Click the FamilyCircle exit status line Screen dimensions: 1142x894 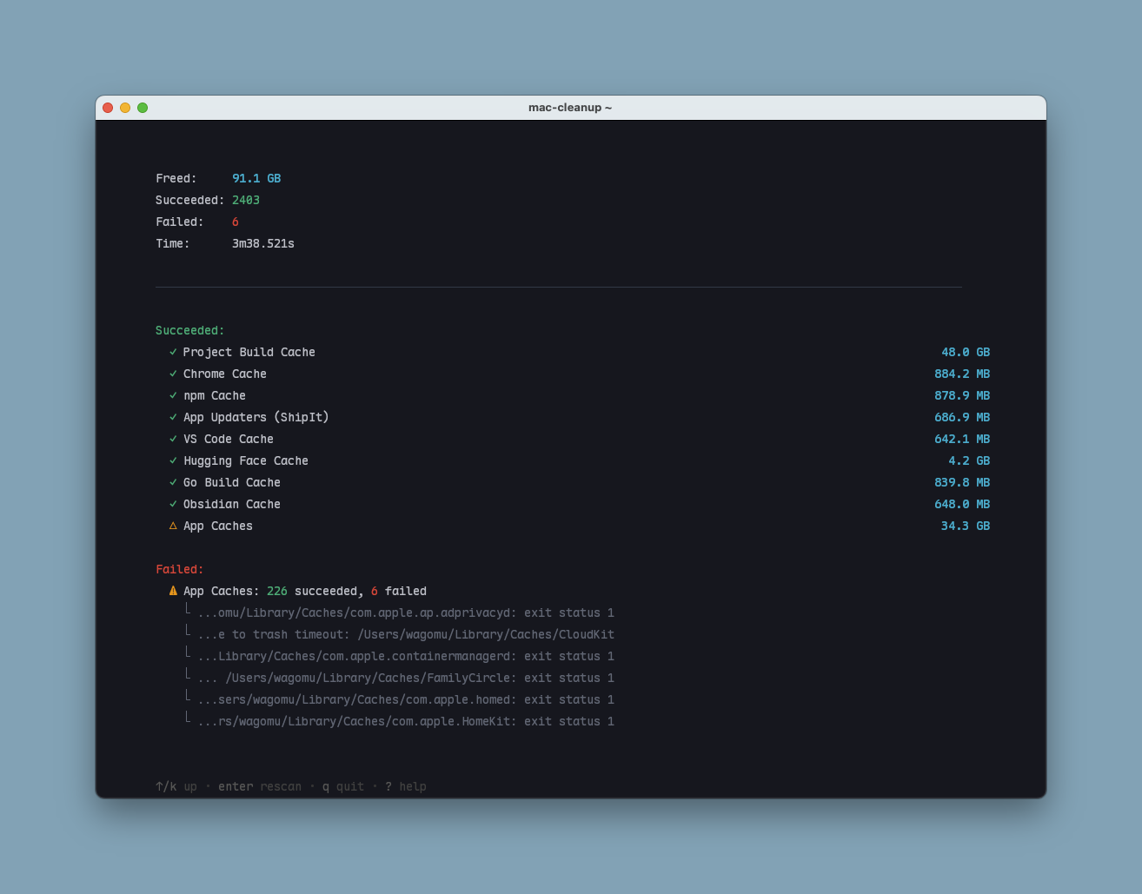click(x=406, y=678)
